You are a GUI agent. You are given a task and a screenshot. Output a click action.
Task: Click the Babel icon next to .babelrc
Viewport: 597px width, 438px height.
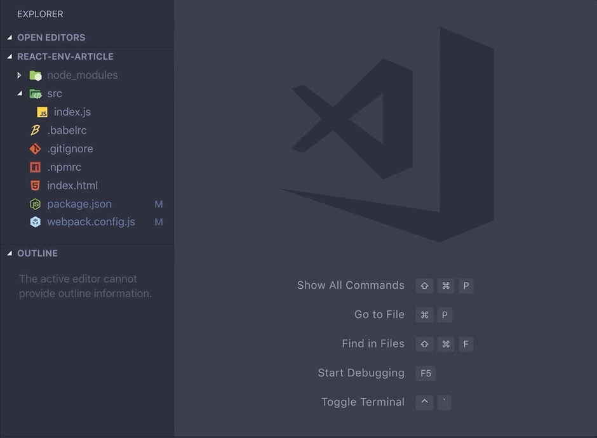click(35, 130)
